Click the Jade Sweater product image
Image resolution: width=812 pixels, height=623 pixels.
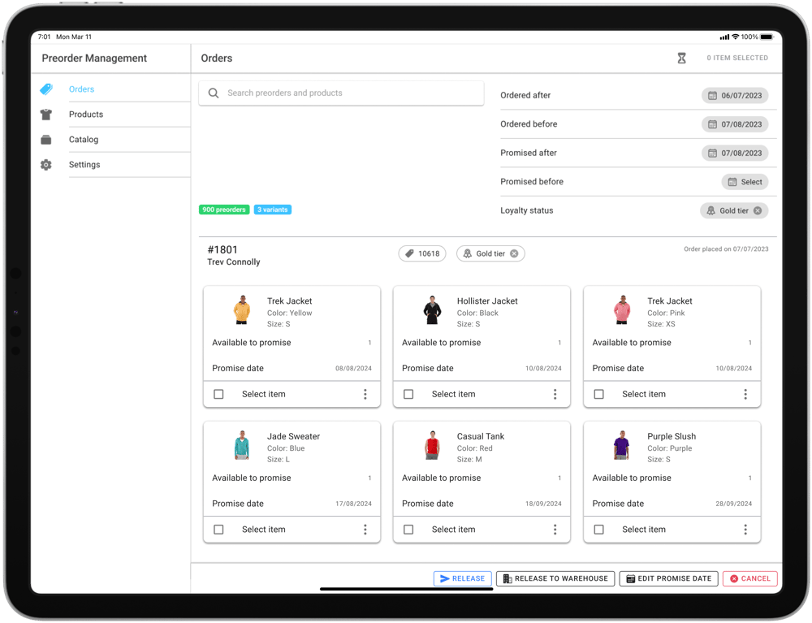(x=242, y=445)
